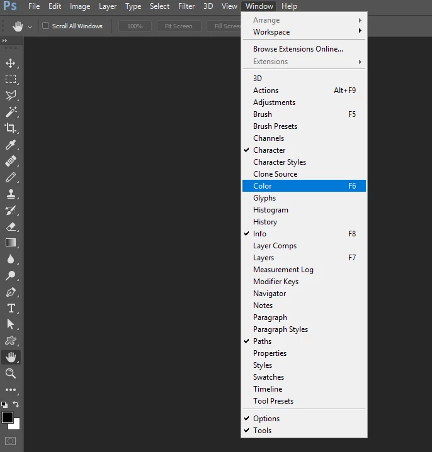The height and width of the screenshot is (452, 432).
Task: Click the Fill Screen button
Action: 224,26
